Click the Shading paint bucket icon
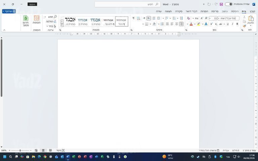Viewport: 258px width, 161px height. tap(154, 24)
